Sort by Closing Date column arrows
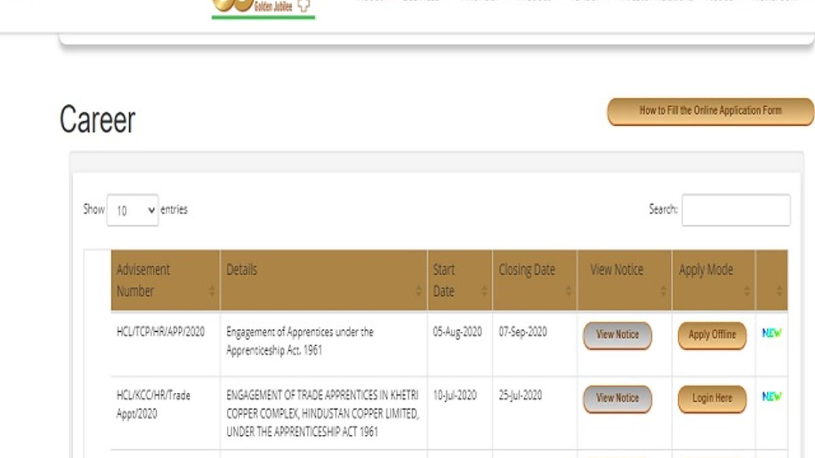815x458 pixels. click(568, 291)
